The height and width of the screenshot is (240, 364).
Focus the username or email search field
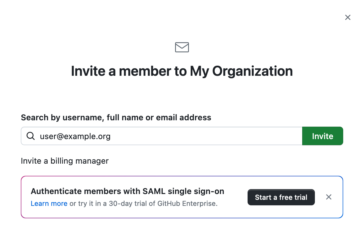coord(162,136)
